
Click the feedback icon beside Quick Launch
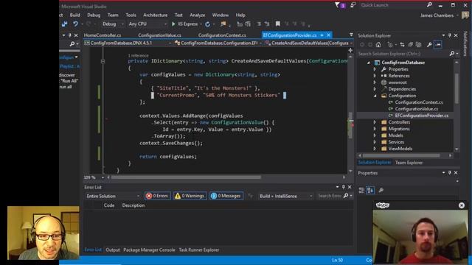pyautogui.click(x=353, y=5)
